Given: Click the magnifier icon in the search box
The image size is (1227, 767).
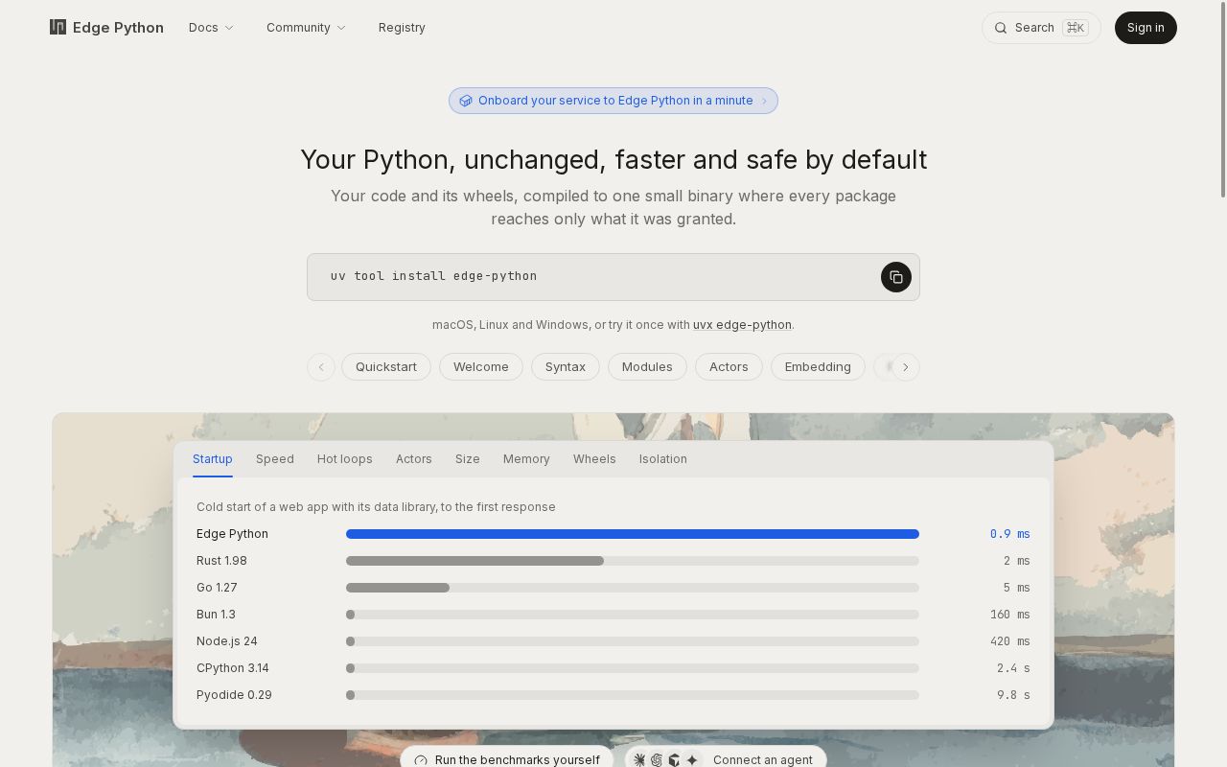Looking at the screenshot, I should pos(1001,28).
